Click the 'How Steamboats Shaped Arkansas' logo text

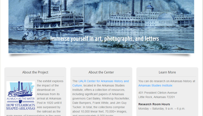pyautogui.click(x=21, y=107)
